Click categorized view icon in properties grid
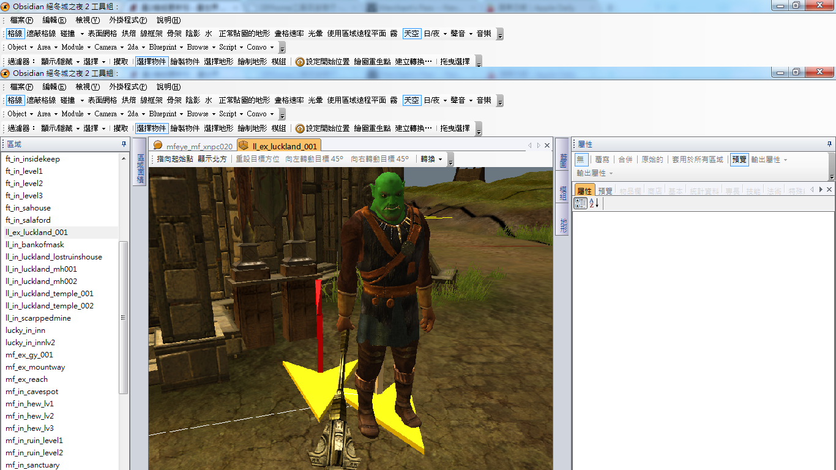836x470 pixels. [580, 203]
